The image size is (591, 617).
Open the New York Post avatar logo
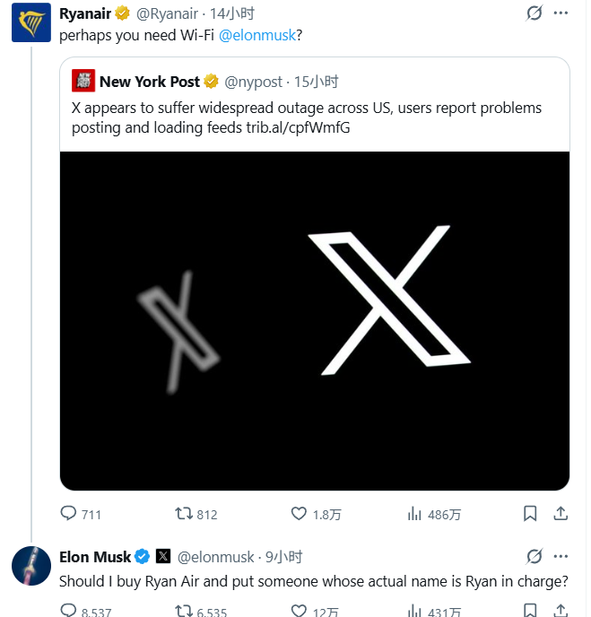pyautogui.click(x=83, y=82)
